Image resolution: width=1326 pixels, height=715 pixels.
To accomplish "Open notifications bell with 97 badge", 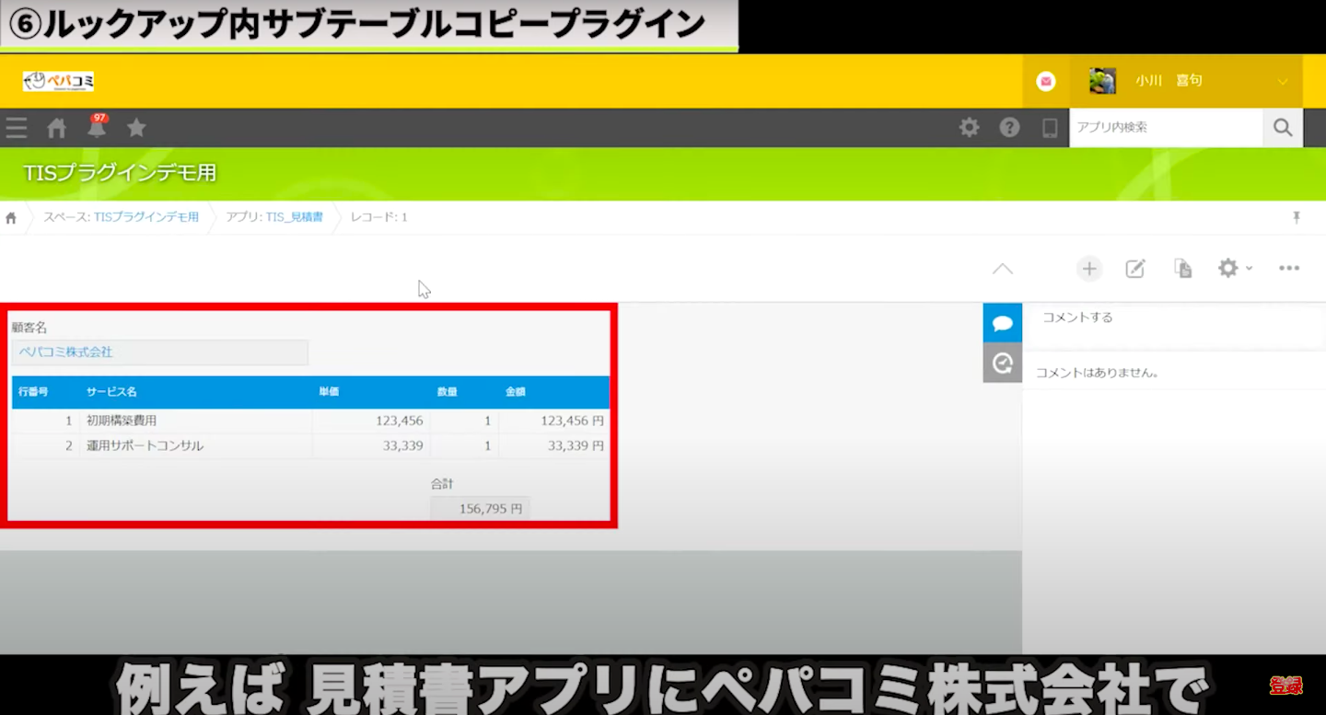I will coord(97,128).
